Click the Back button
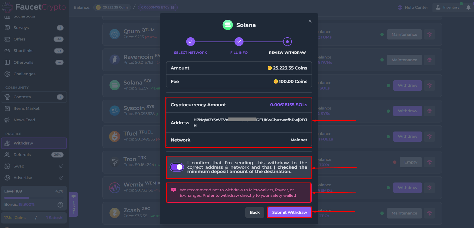Screen dimensions: 474x228 255,212
